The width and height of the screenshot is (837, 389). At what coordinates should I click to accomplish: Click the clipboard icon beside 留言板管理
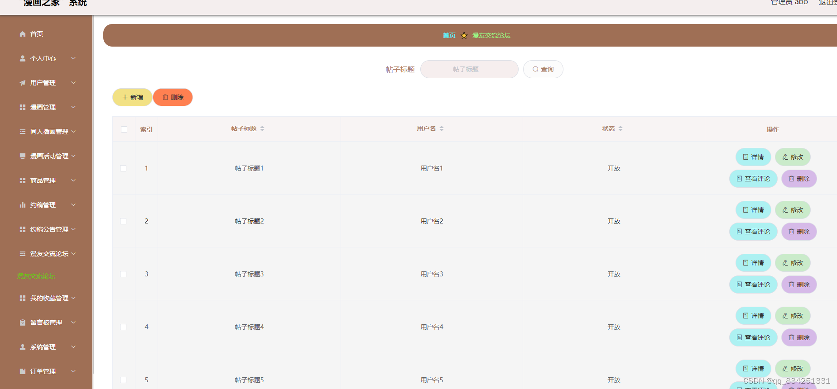23,323
